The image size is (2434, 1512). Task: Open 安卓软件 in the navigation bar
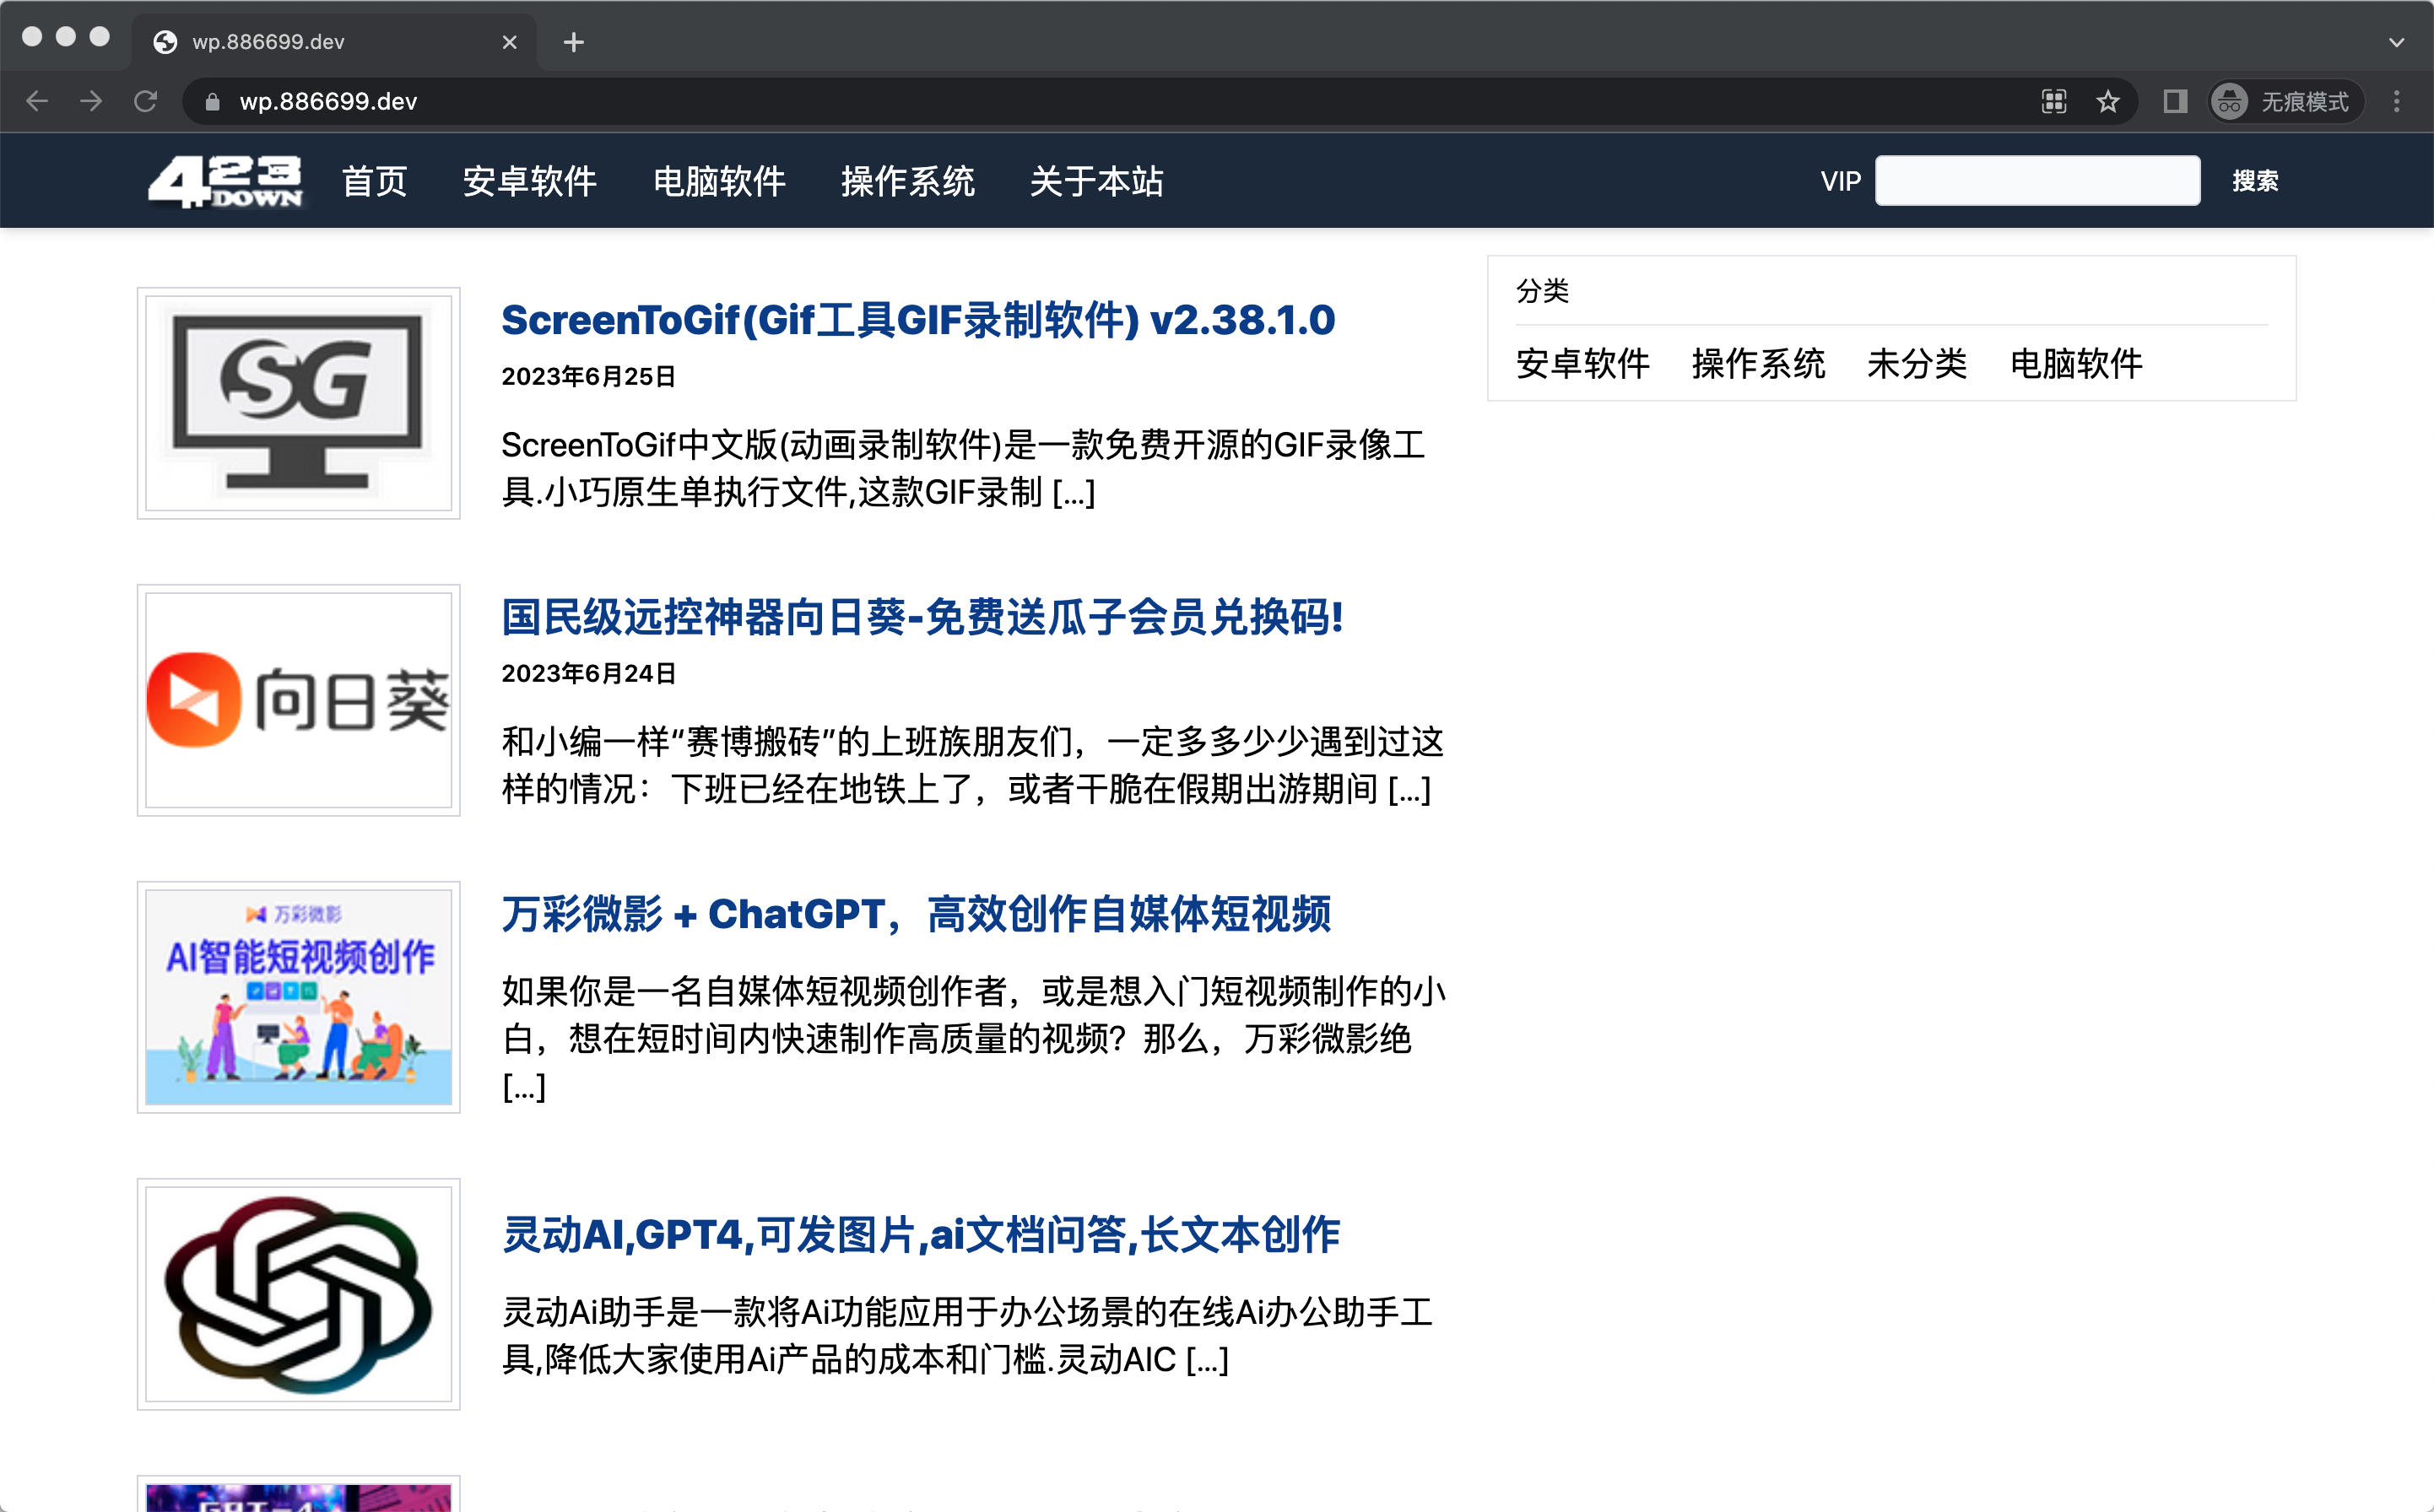(529, 181)
